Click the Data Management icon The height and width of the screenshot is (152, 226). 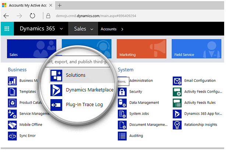122,103
